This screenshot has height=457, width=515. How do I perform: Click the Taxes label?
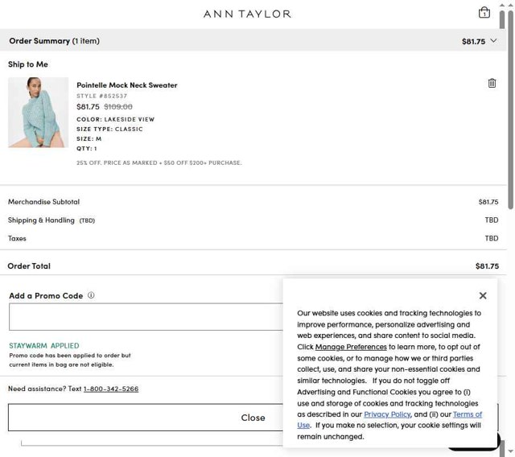17,238
